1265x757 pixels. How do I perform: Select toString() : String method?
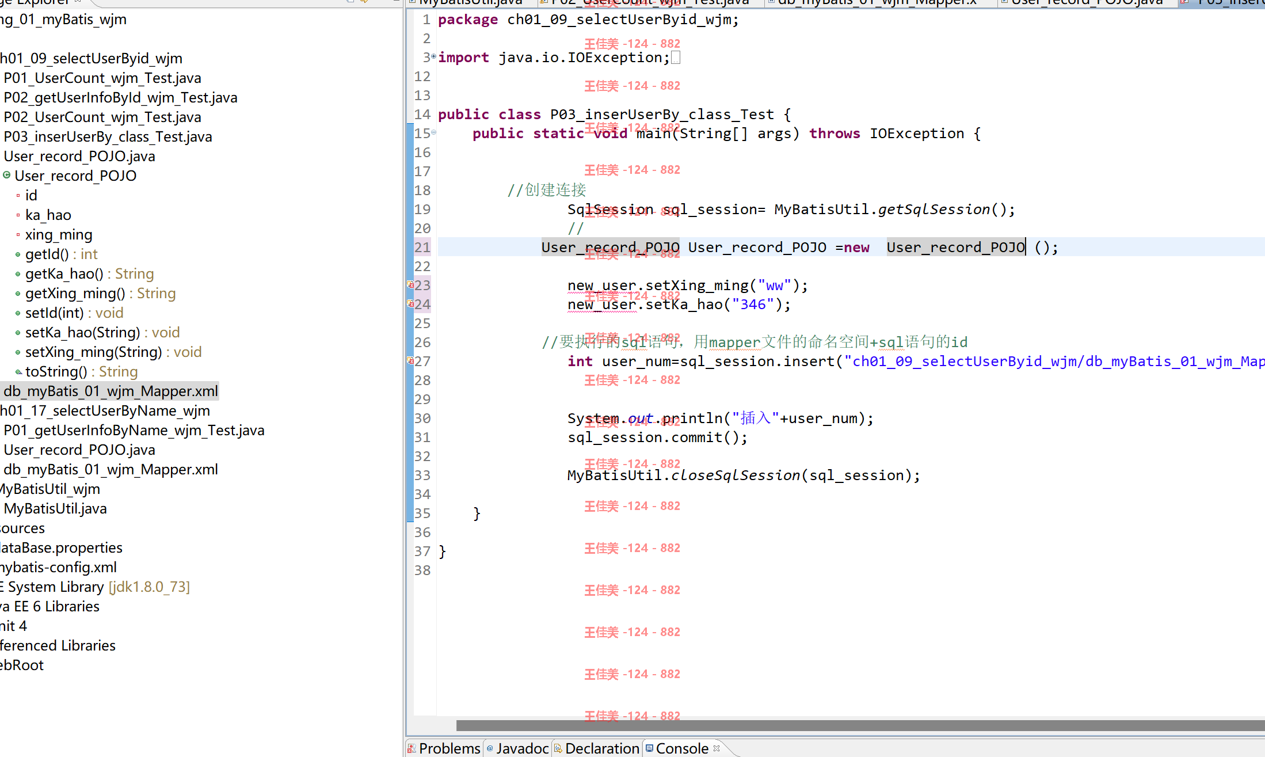click(x=82, y=371)
